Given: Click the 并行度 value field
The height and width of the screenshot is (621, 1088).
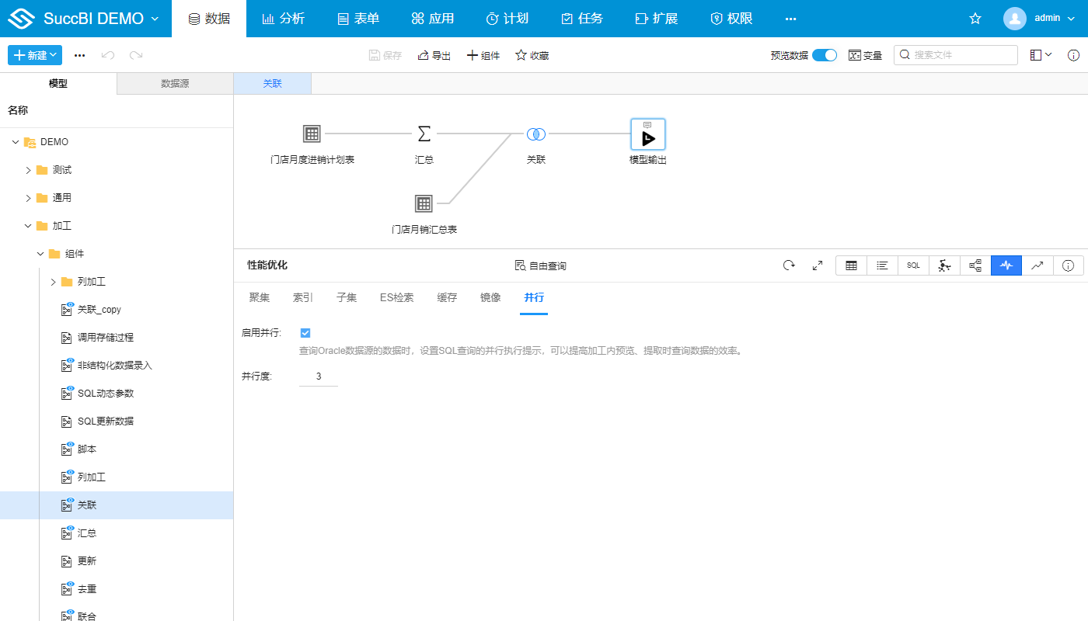Looking at the screenshot, I should [x=319, y=376].
